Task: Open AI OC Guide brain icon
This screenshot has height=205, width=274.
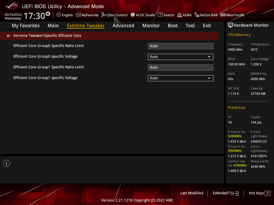Action: click(133, 15)
